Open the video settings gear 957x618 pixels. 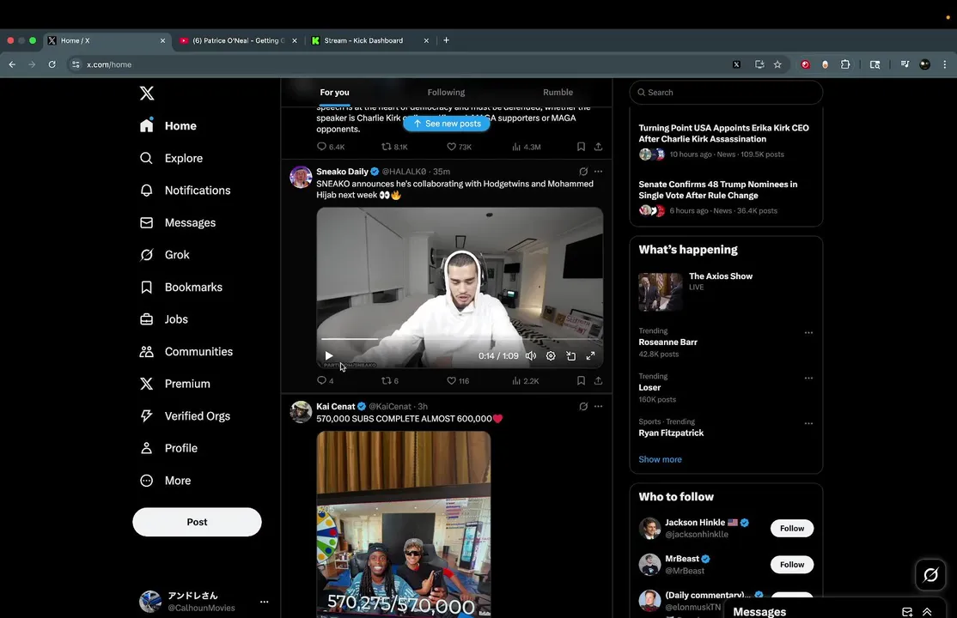pyautogui.click(x=551, y=355)
